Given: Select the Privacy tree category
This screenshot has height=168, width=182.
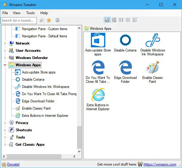Looking at the screenshot, I should [x=22, y=123].
